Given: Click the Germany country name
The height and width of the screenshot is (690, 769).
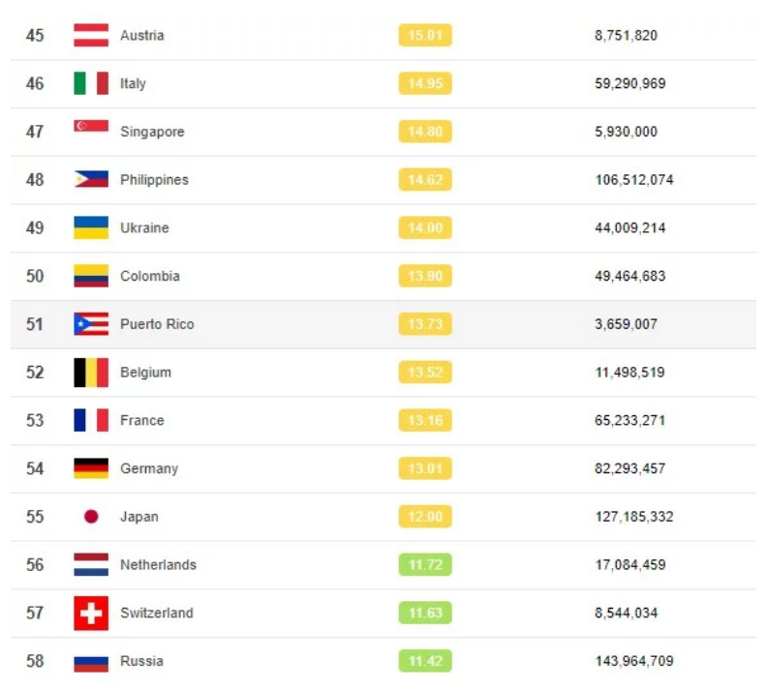Looking at the screenshot, I should 149,469.
